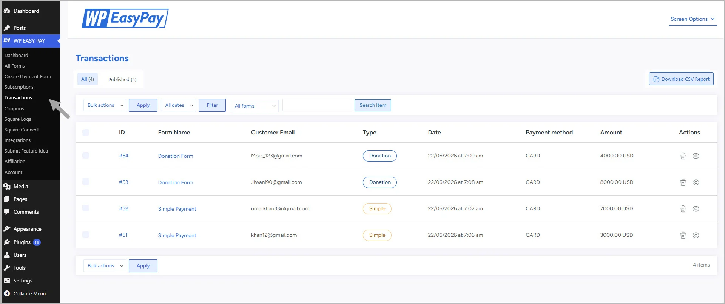Open transaction ID #54 link

(x=123, y=156)
